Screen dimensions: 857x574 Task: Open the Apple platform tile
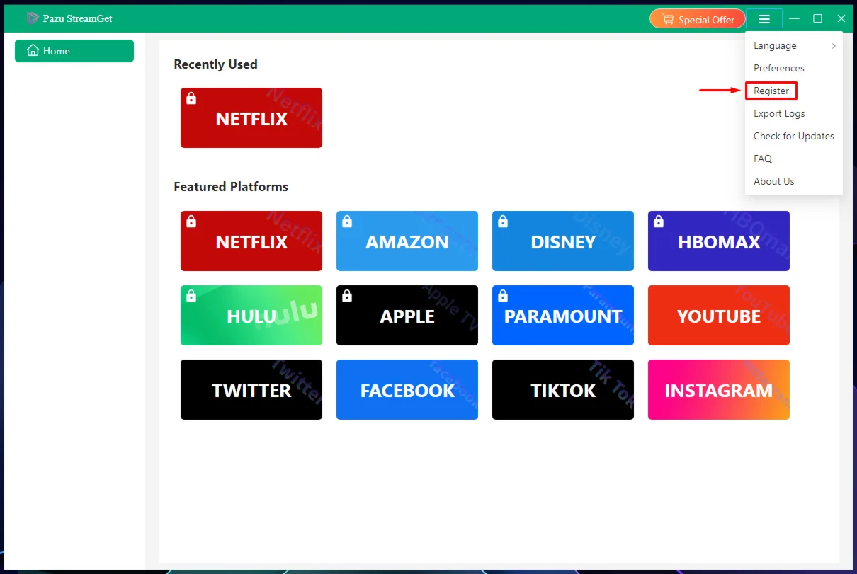point(407,316)
